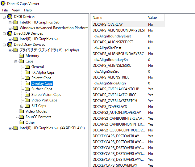Select Surface Caps in the tree
195x167 pixels.
point(42,89)
